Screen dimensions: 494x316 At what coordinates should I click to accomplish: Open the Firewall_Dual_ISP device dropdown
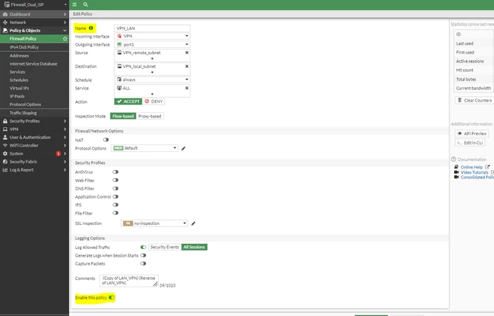pyautogui.click(x=35, y=5)
